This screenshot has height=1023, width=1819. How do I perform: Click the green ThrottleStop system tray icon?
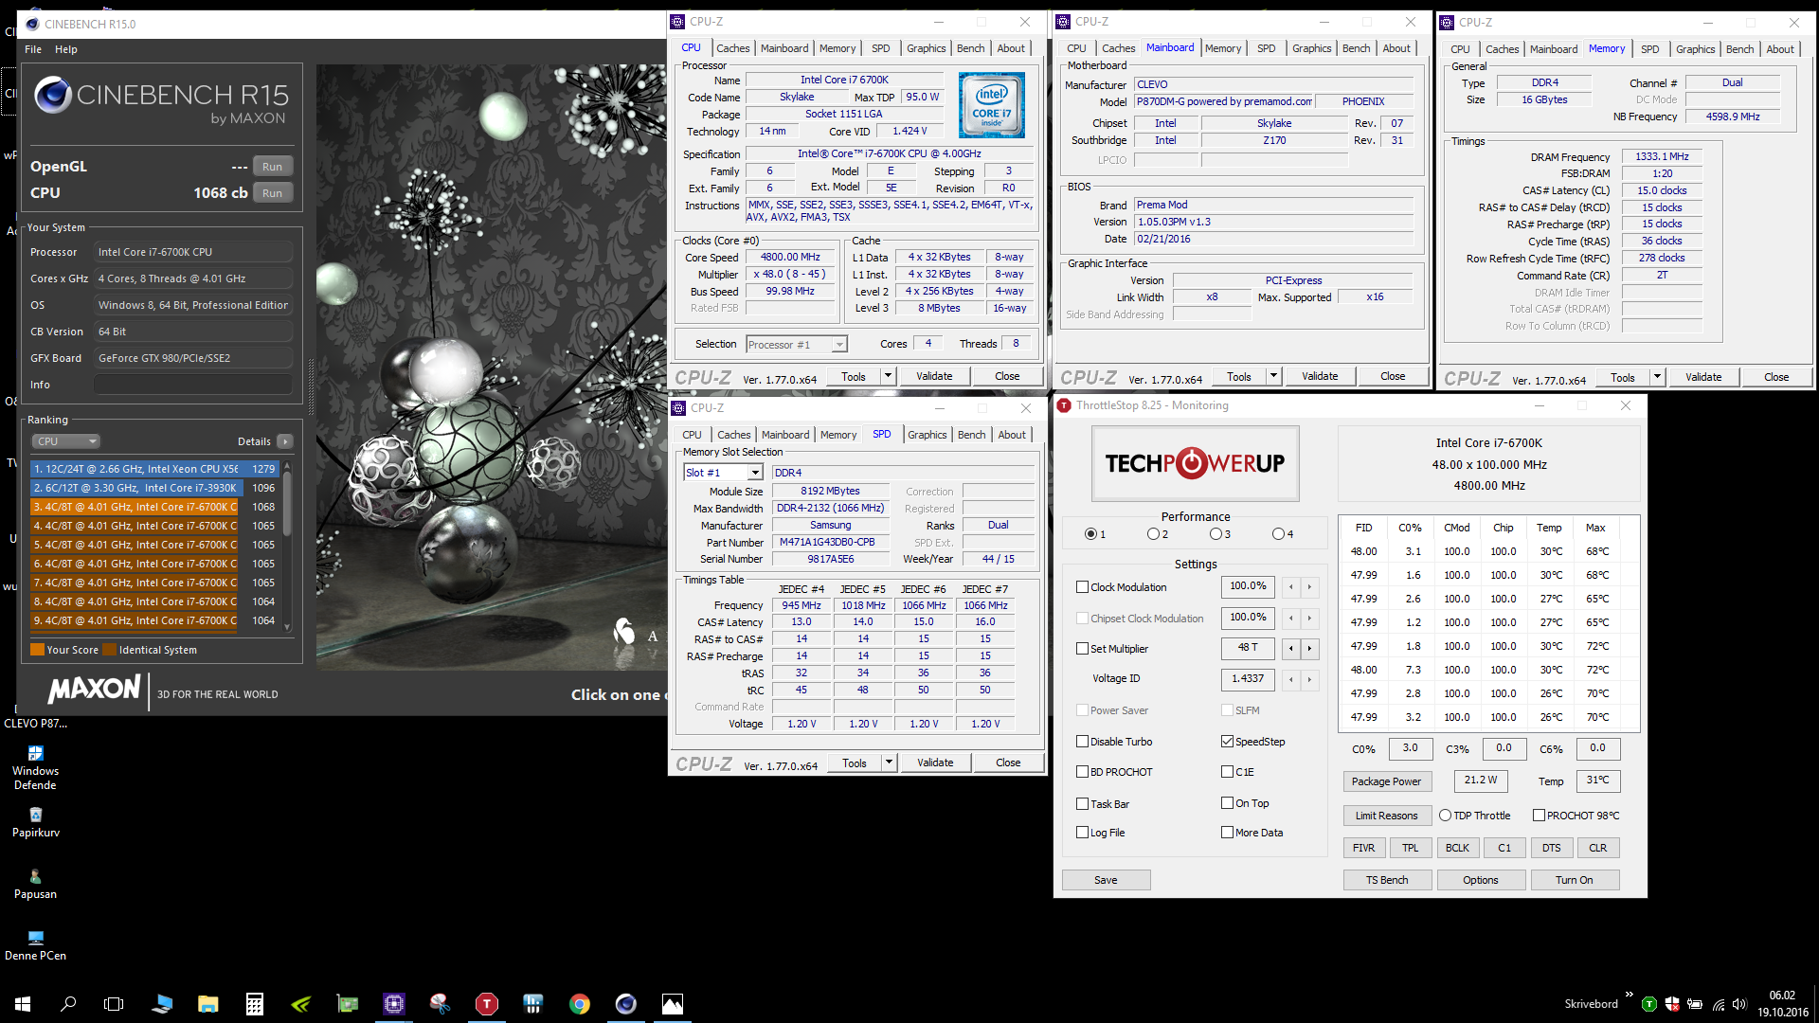[1649, 1004]
